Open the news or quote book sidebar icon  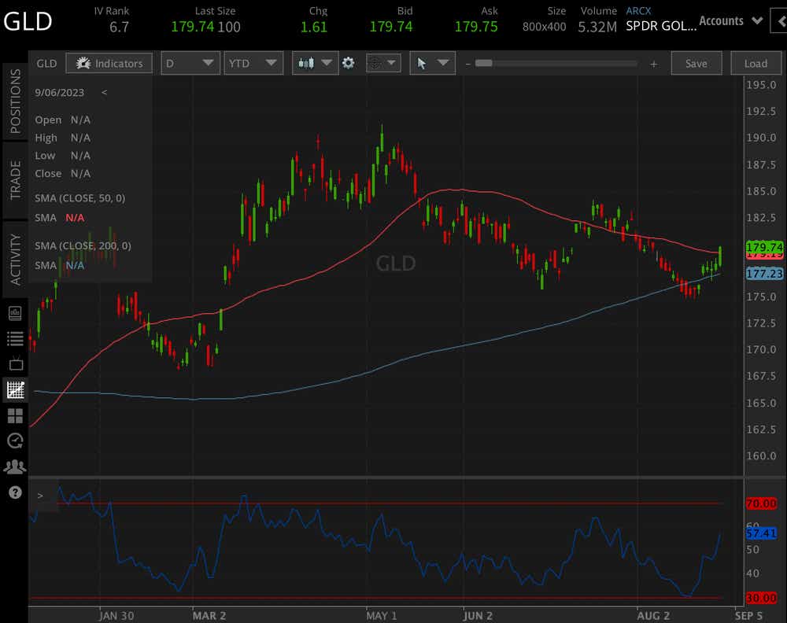click(x=16, y=314)
